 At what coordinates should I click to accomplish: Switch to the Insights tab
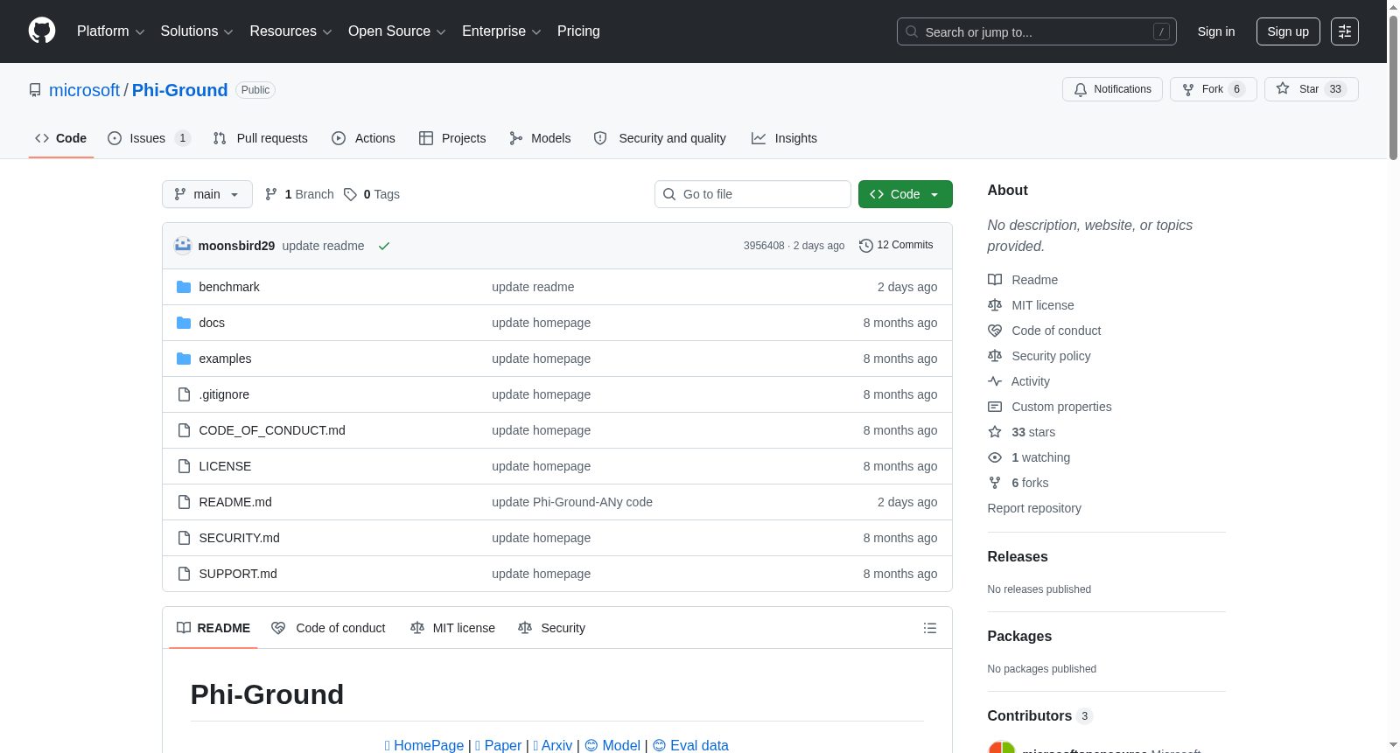pyautogui.click(x=784, y=138)
